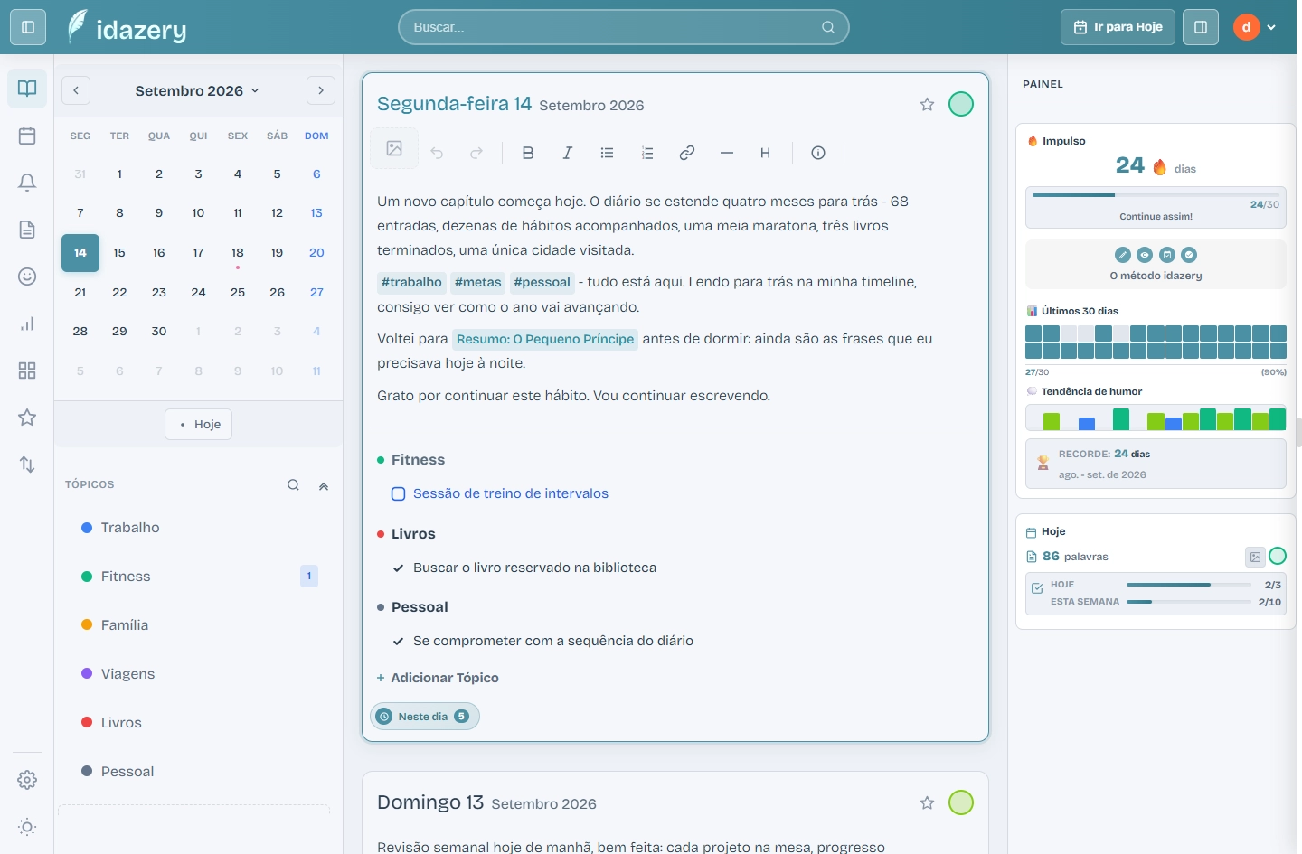Favorite the Segunda-feira 14 entry
This screenshot has width=1302, height=854.
[927, 105]
